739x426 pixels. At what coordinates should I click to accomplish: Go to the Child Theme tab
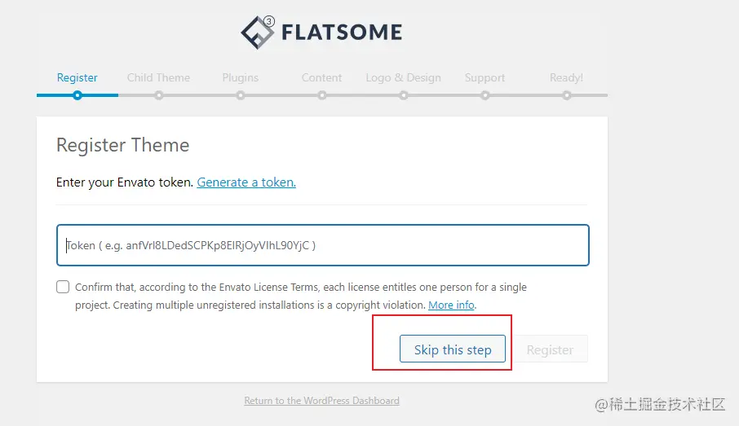coord(158,77)
